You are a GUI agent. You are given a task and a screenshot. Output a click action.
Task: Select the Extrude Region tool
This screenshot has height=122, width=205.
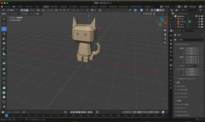[x=4, y=64]
